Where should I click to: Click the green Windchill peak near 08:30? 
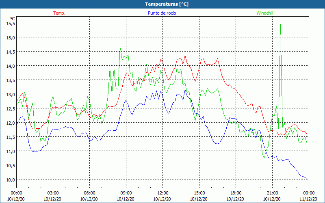pos(120,47)
